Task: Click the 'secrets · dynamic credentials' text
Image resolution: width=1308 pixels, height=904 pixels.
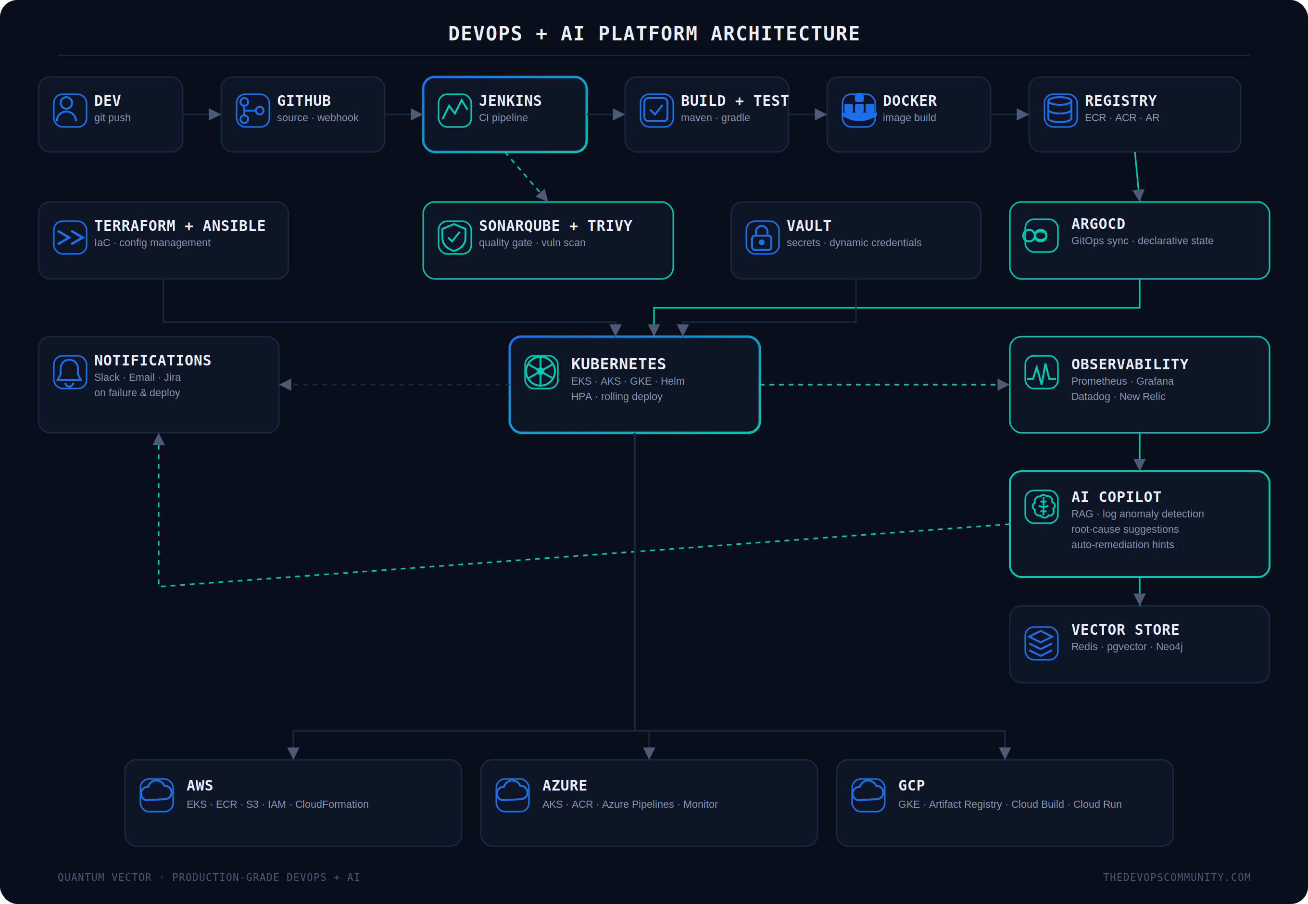Action: tap(854, 242)
